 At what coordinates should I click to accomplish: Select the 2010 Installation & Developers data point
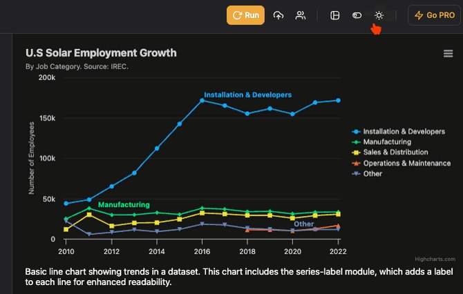coord(66,204)
